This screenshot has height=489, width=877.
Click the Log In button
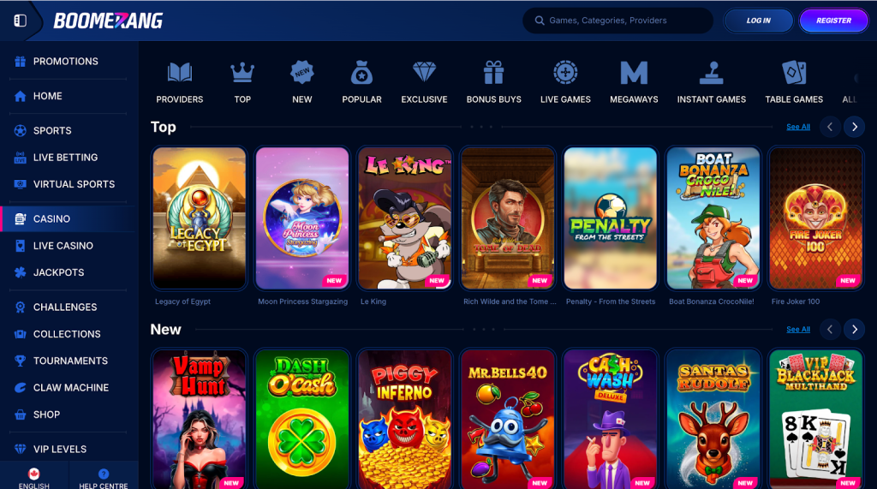[x=759, y=21]
